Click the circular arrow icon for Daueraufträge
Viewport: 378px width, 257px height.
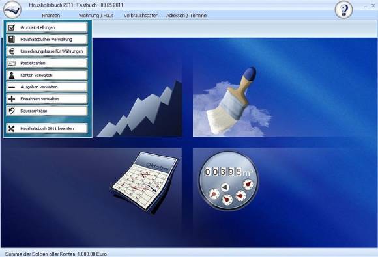pos(12,111)
